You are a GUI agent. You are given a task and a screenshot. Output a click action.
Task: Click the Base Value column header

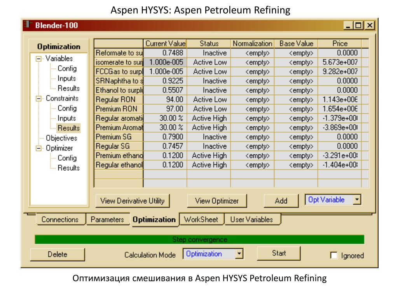coord(296,43)
